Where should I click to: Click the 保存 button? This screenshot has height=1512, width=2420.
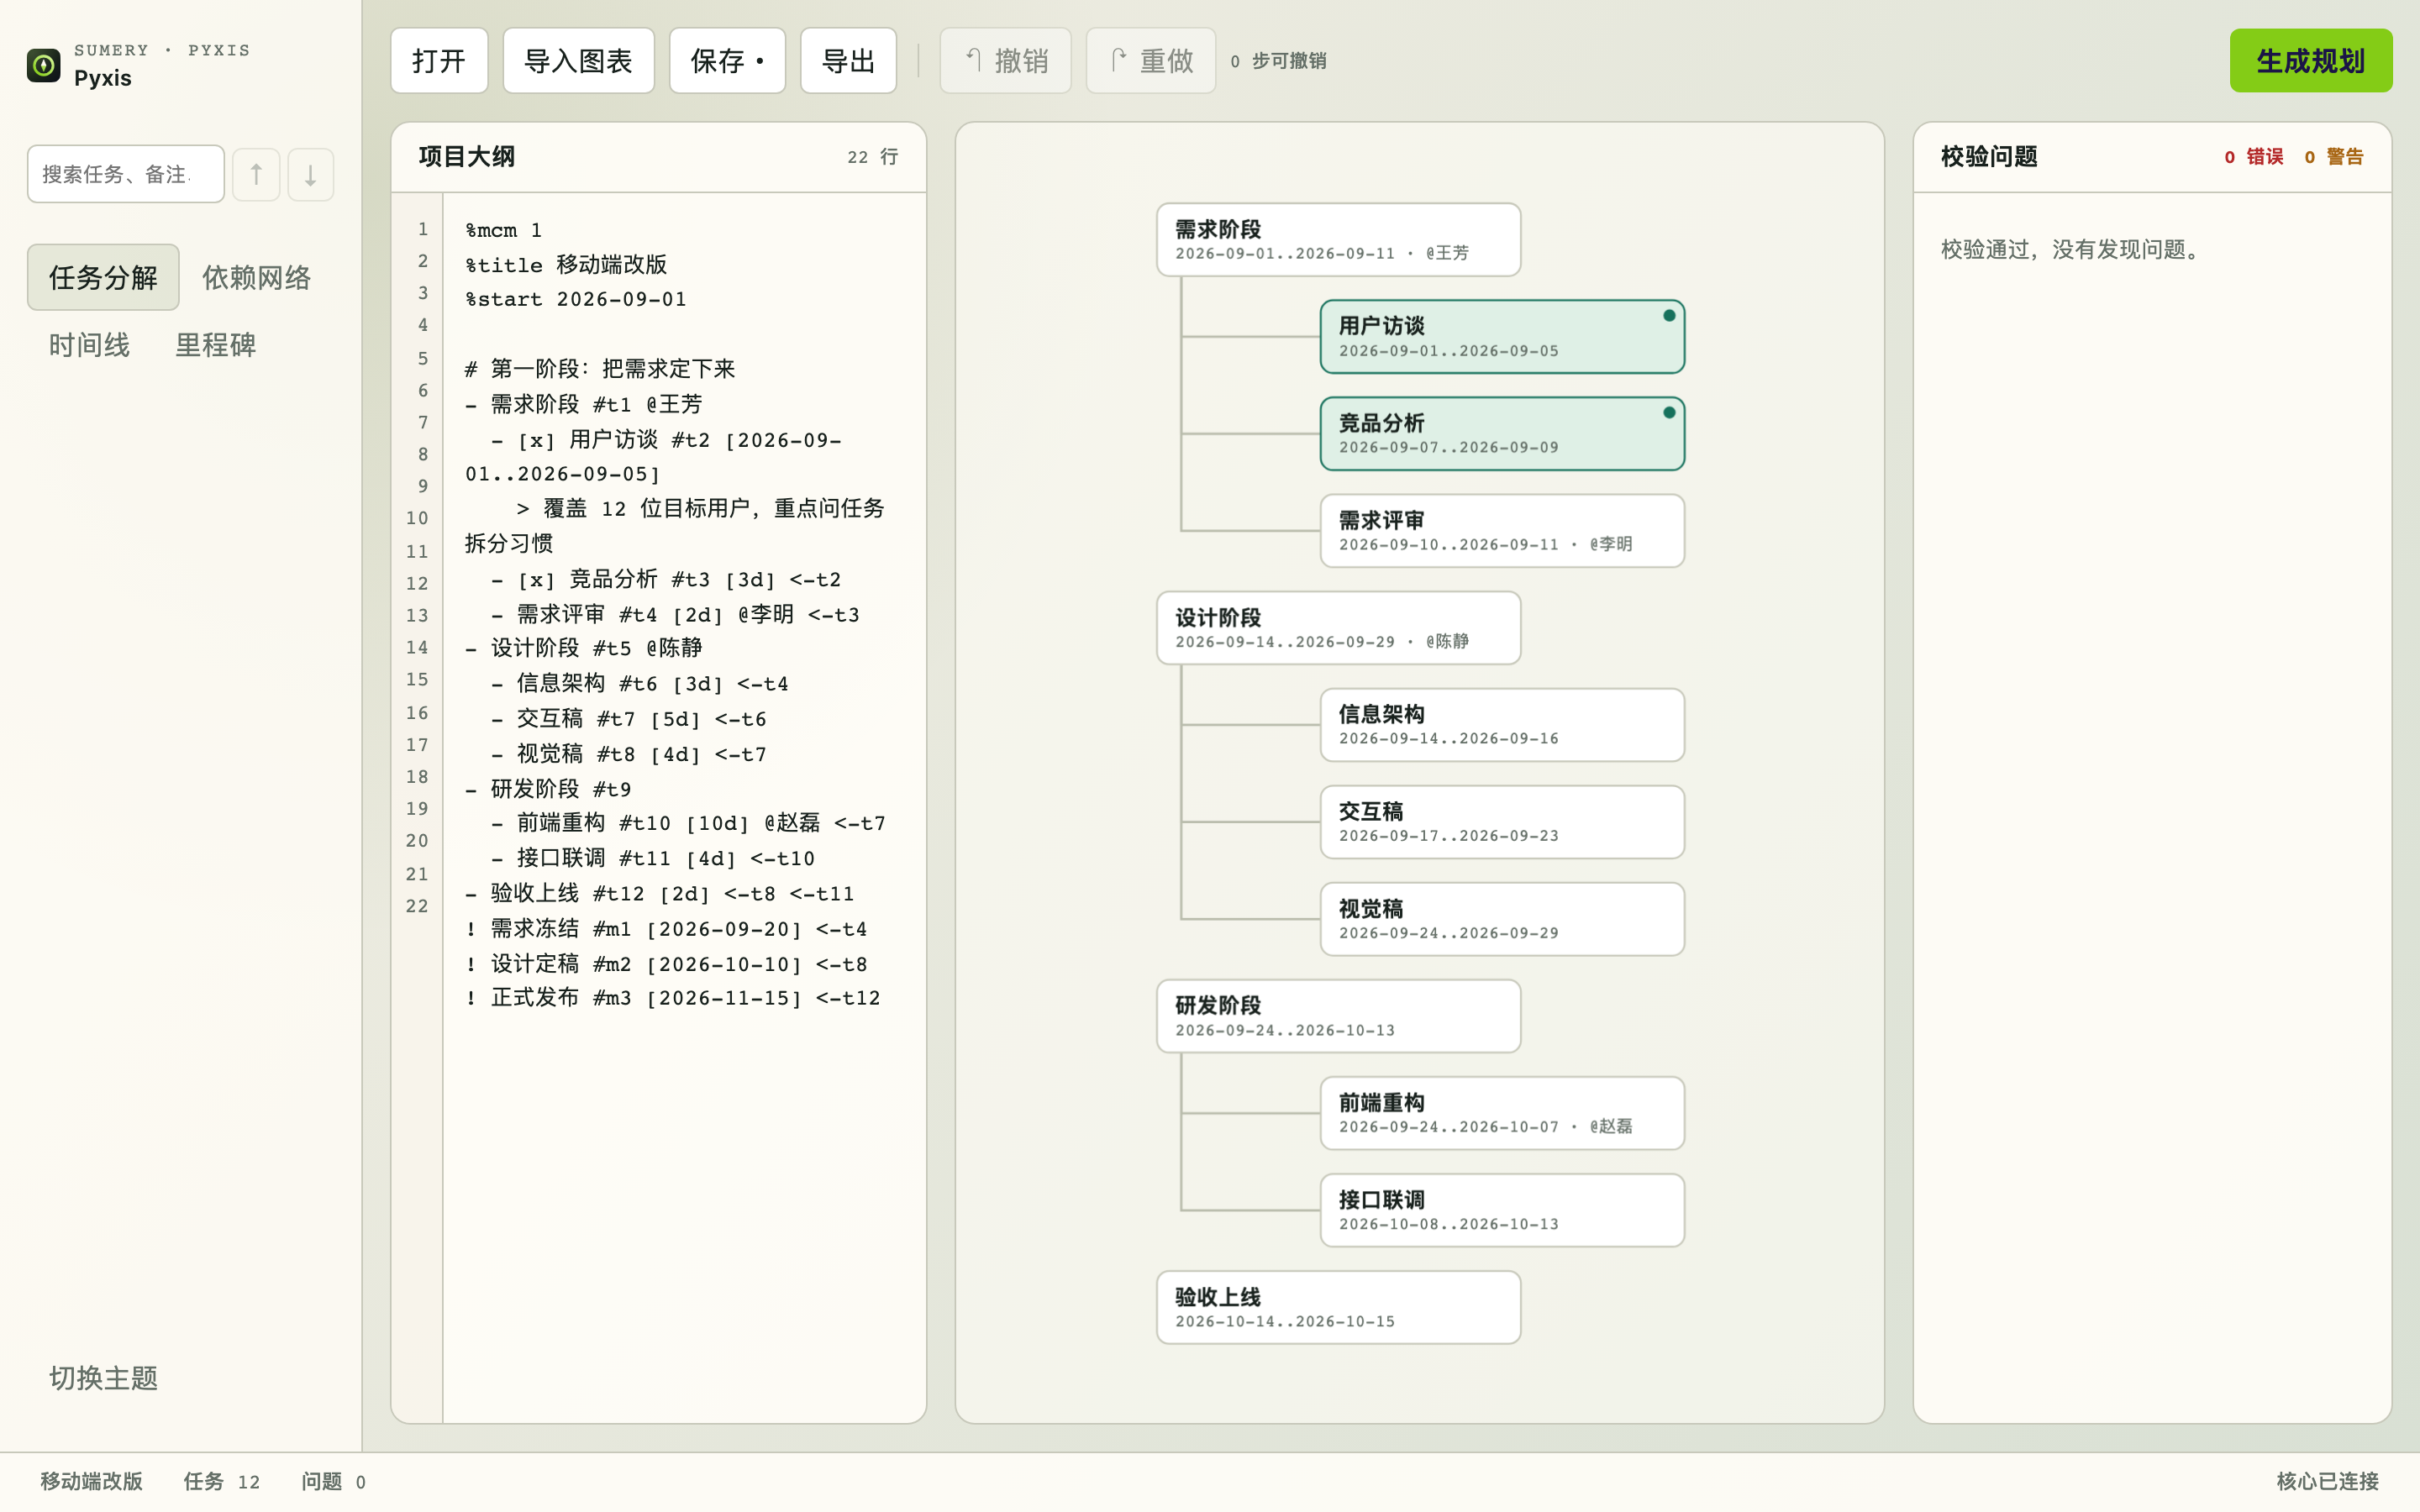point(727,61)
